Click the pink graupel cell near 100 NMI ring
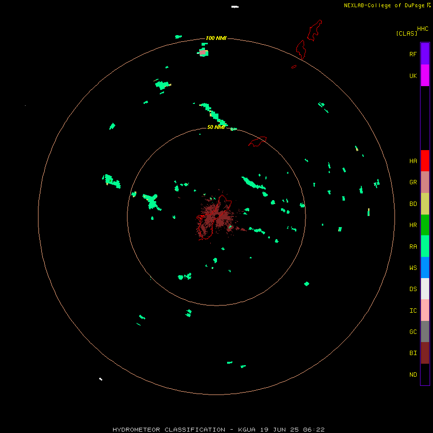Image resolution: width=433 pixels, height=433 pixels. point(203,52)
